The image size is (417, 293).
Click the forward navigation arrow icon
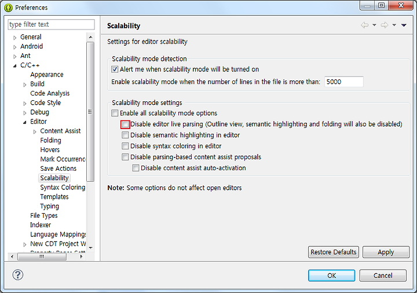[385, 25]
